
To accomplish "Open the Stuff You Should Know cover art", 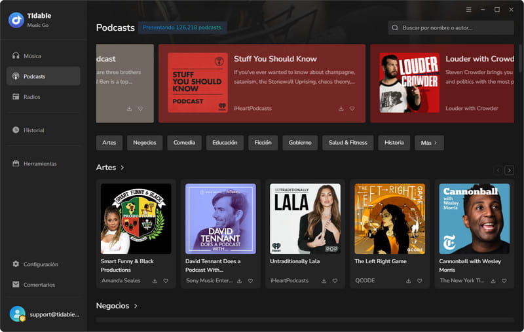I will (x=198, y=83).
